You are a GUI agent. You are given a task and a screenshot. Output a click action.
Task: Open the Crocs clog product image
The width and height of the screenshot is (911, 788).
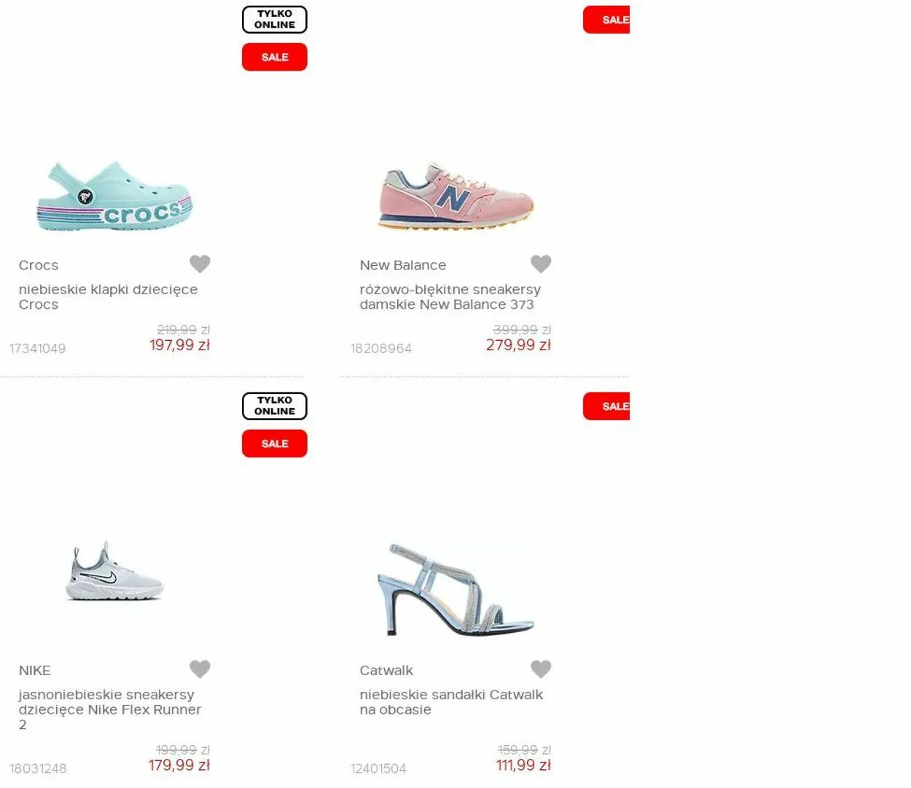(114, 197)
